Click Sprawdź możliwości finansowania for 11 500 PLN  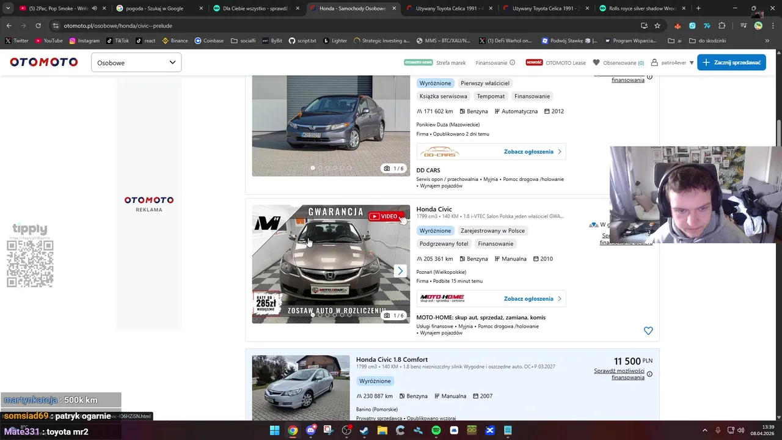(619, 374)
